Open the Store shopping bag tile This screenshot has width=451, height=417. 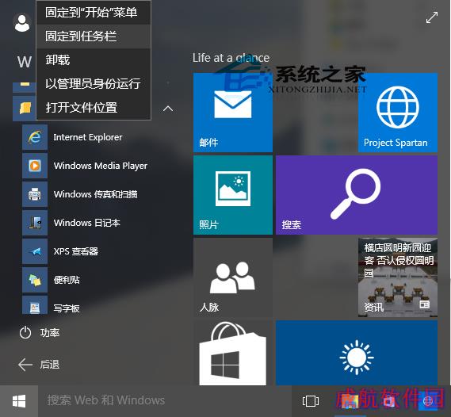click(233, 353)
